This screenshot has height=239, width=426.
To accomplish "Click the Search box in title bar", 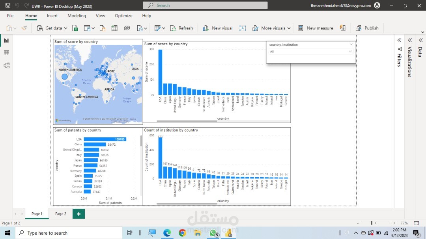I will (205, 6).
